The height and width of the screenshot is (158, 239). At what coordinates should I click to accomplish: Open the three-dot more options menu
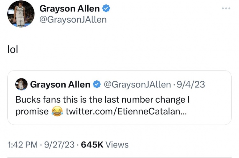tap(226, 8)
